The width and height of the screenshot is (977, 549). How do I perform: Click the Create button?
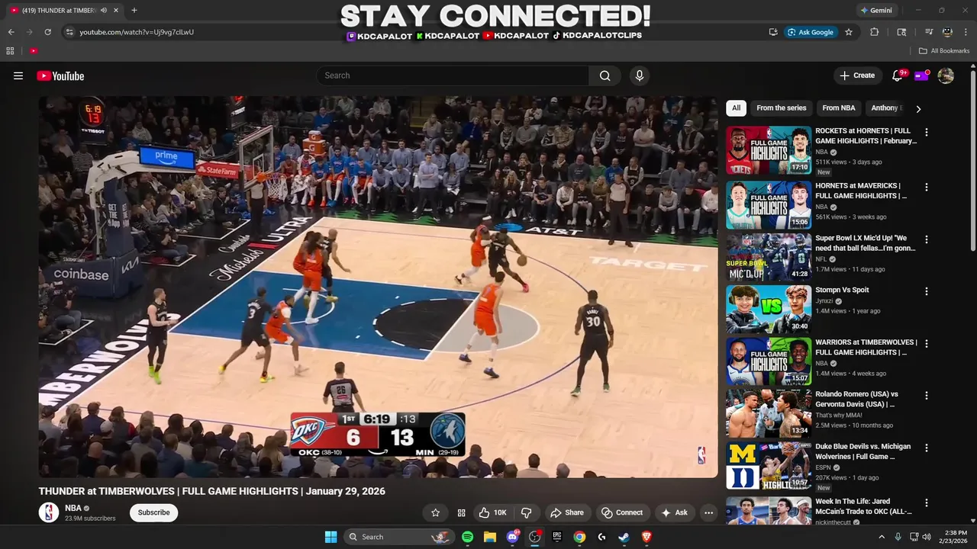pos(857,75)
